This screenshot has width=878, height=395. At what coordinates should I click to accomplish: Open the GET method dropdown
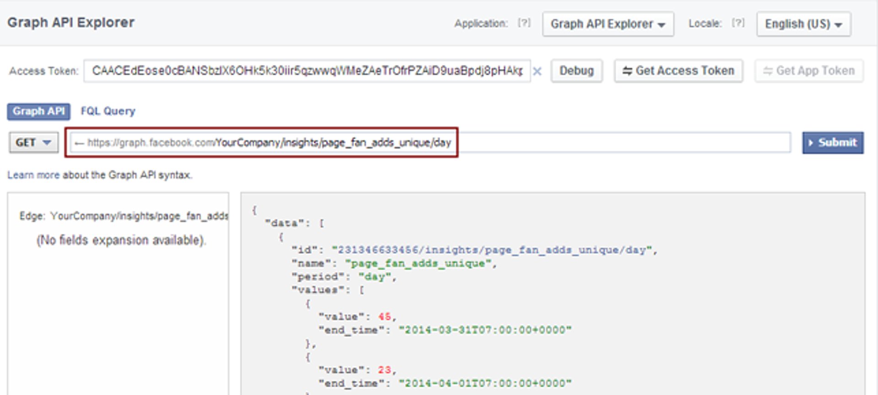tap(34, 142)
